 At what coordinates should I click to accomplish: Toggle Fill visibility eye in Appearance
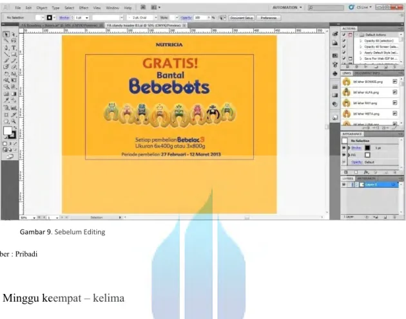coord(344,155)
